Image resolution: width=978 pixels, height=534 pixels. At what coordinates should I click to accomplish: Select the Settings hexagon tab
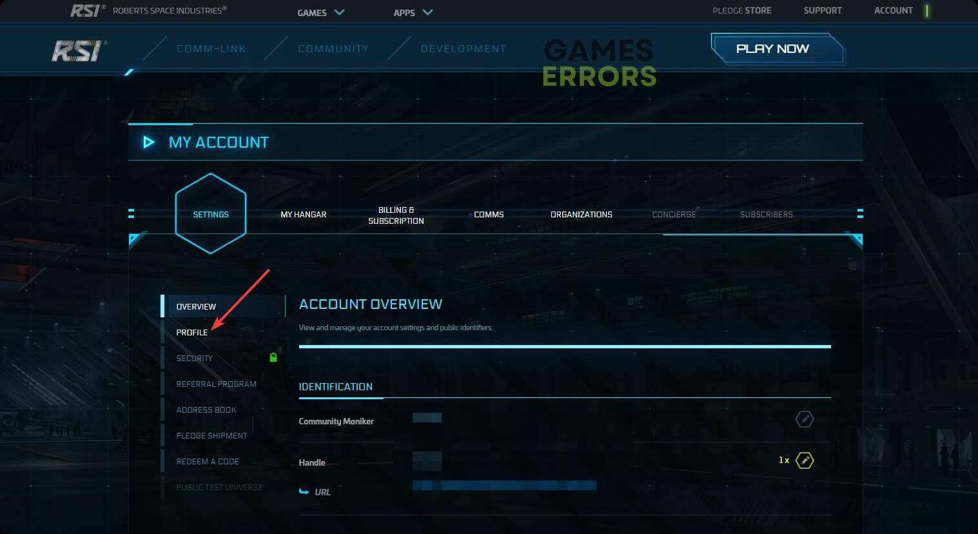(x=211, y=214)
